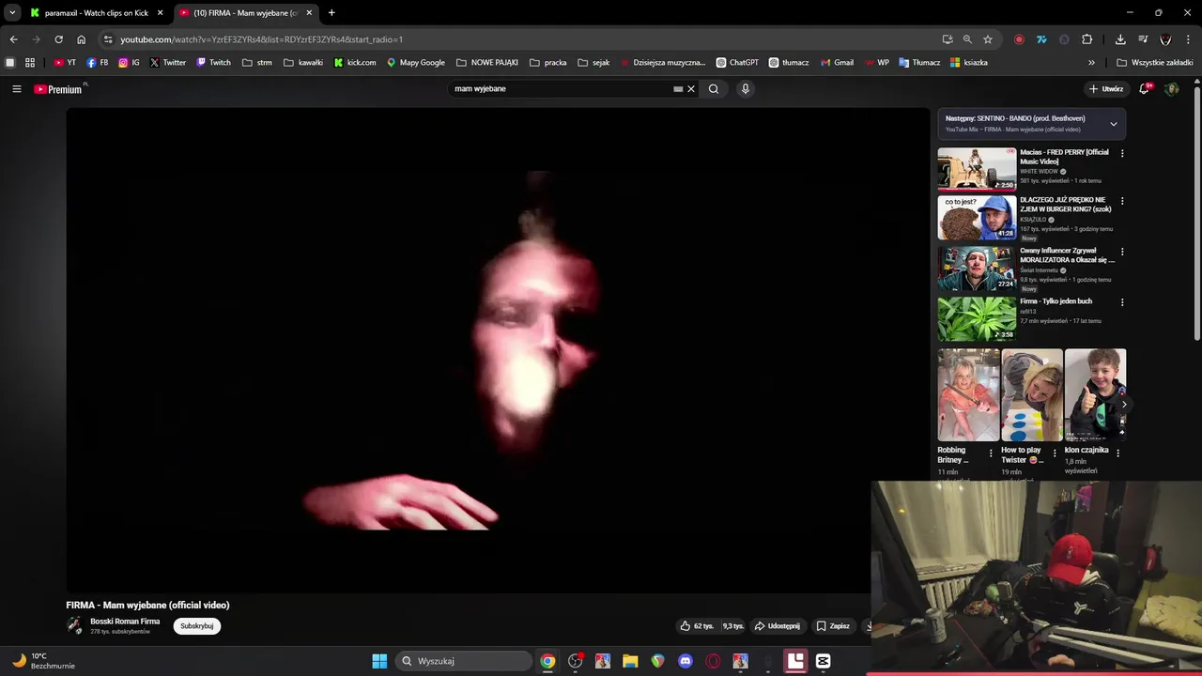
Task: Open options menu for How to play Twister short
Action: coord(1054,453)
